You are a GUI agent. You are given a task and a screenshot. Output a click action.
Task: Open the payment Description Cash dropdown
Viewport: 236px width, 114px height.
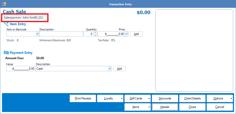pyautogui.click(x=110, y=69)
